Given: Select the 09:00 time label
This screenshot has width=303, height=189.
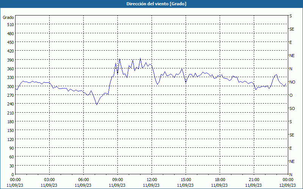Looking at the screenshot, I should coord(117,180).
